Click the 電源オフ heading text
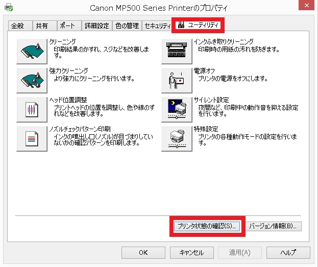The width and height of the screenshot is (318, 267). [x=204, y=70]
